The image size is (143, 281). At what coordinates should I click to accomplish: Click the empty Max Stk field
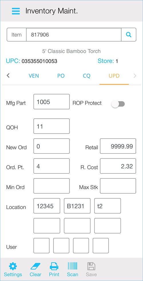(118, 186)
